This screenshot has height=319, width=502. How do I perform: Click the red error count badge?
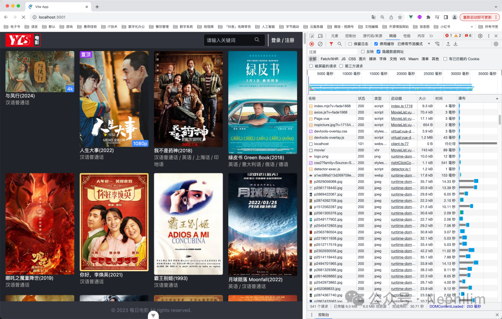(449, 35)
